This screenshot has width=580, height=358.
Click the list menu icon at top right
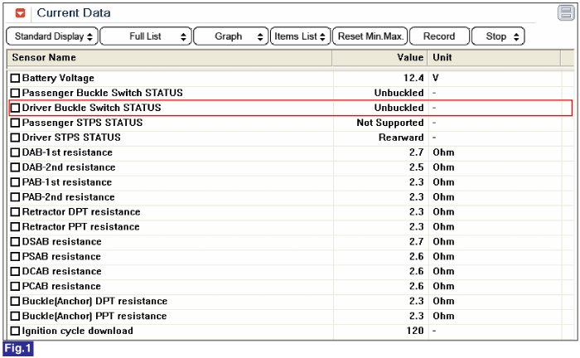coord(565,12)
